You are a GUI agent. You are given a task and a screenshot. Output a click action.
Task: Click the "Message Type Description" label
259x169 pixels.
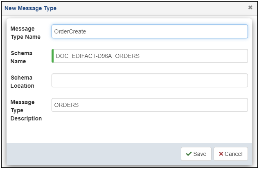click(26, 110)
